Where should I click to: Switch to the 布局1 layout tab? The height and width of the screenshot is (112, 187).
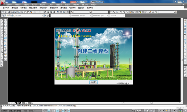click(x=23, y=103)
